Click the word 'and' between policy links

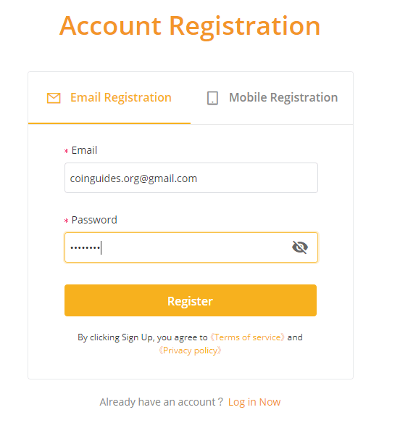pyautogui.click(x=295, y=337)
